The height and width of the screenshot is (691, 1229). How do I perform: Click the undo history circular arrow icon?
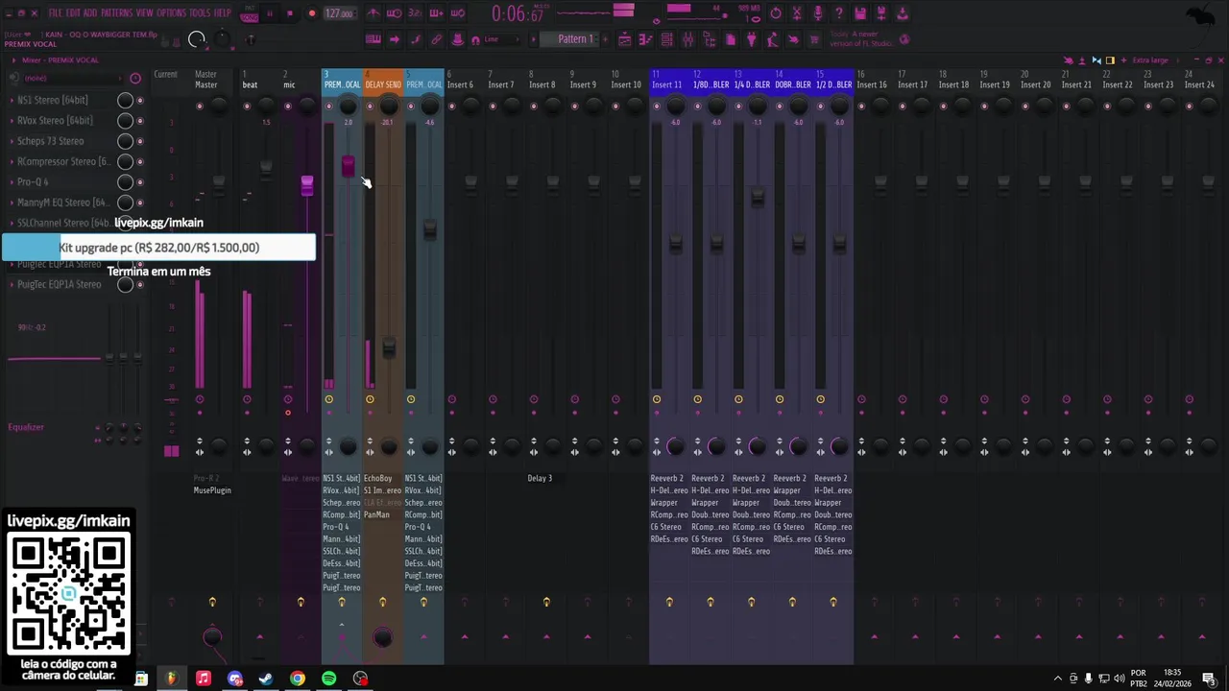click(776, 13)
